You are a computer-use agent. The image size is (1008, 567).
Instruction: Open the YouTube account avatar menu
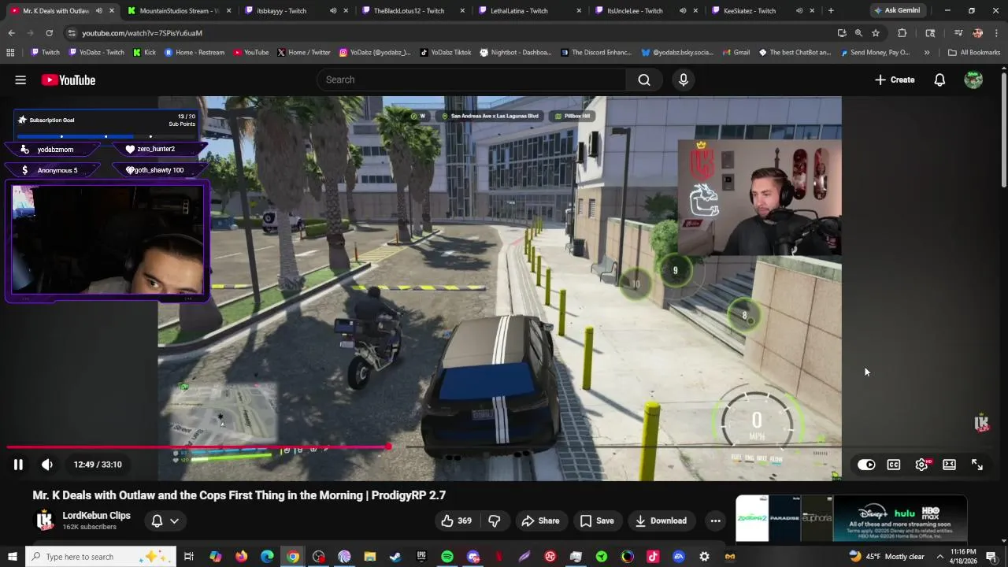(973, 80)
